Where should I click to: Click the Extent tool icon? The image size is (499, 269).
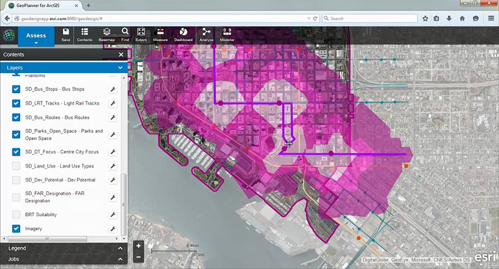[x=141, y=35]
